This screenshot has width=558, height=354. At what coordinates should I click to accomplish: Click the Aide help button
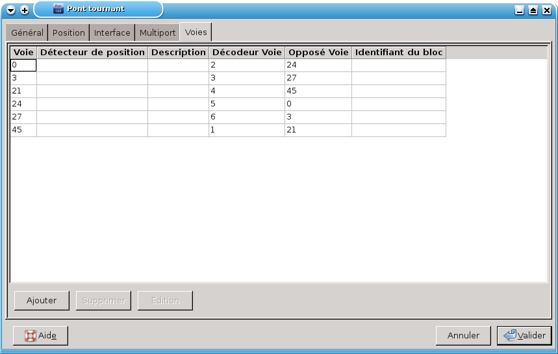pos(40,336)
